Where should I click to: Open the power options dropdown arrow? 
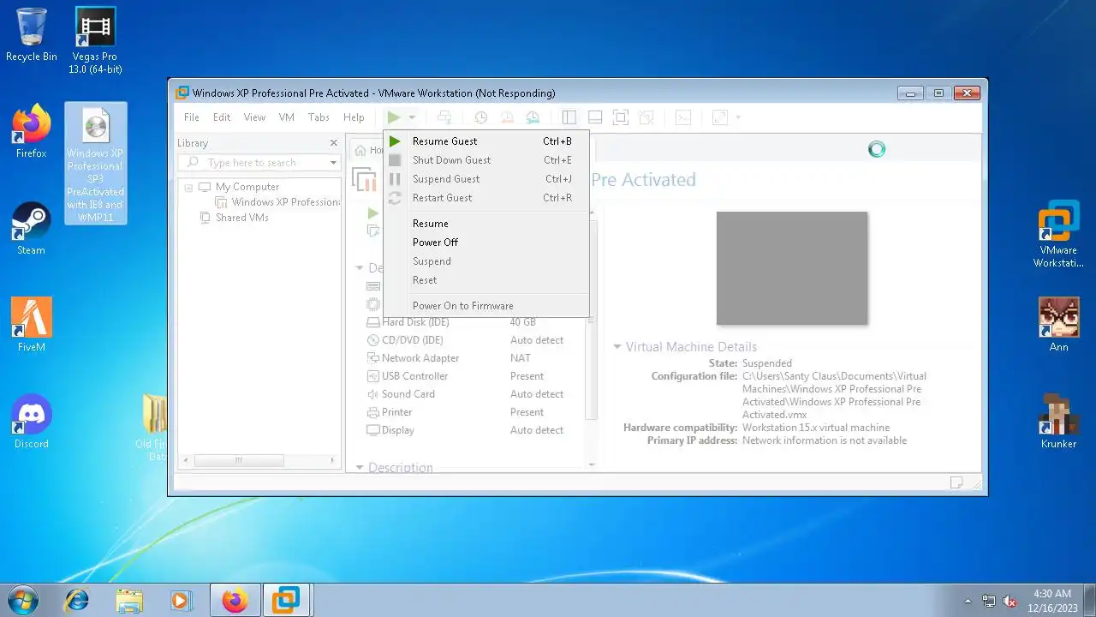(x=412, y=117)
